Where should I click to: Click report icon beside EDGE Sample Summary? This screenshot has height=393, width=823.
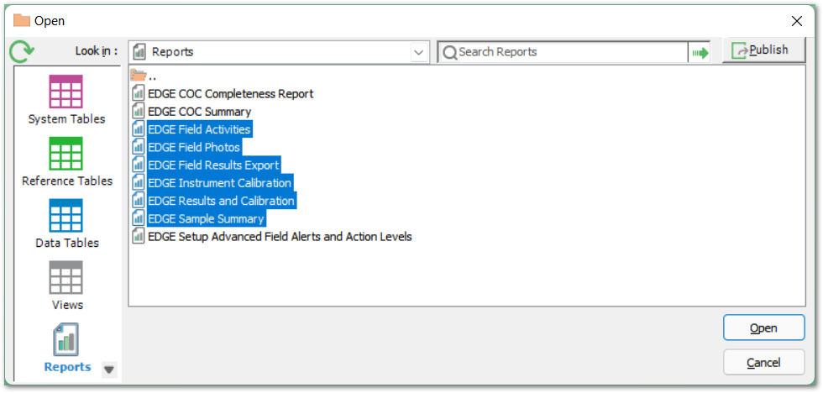[x=138, y=219]
